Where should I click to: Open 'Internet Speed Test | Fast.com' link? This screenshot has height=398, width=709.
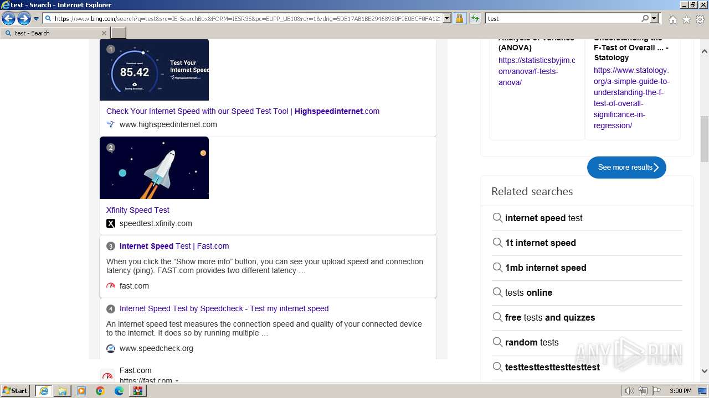pyautogui.click(x=174, y=246)
